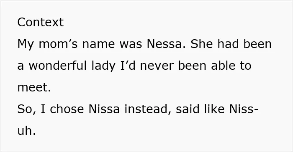
Task: Click the "Context" heading
Action: [40, 22]
